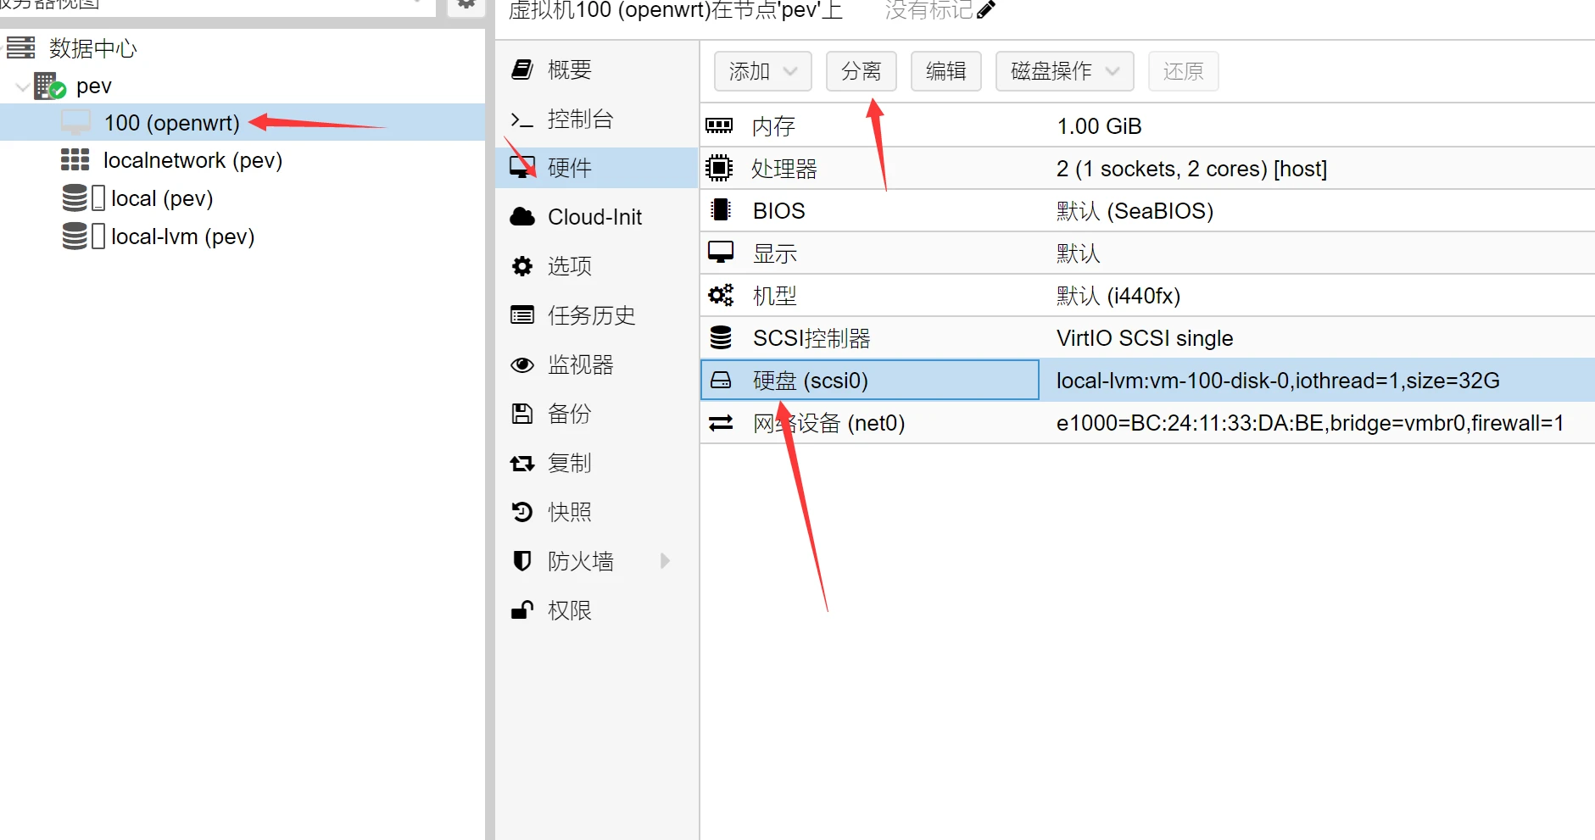
Task: Select Datacenter (数据中心) in tree
Action: coord(243,48)
